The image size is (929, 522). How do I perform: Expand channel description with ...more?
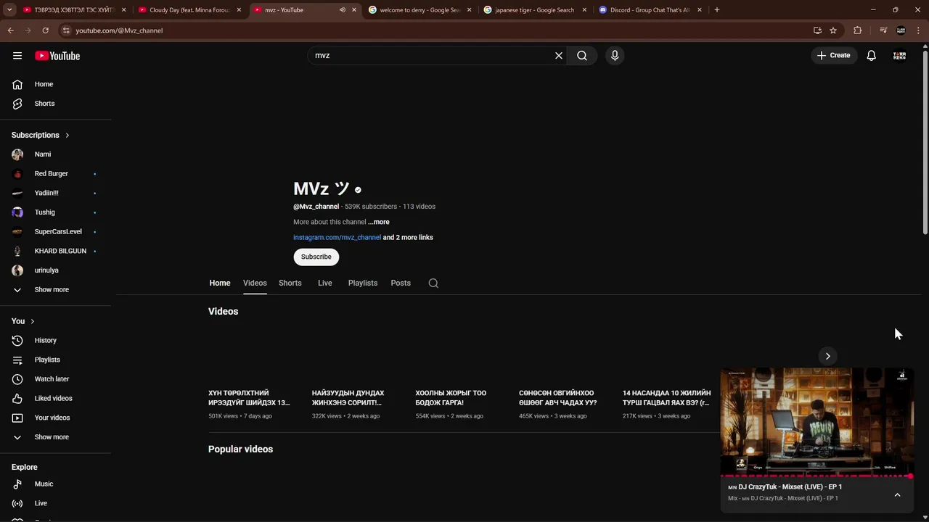tap(378, 222)
